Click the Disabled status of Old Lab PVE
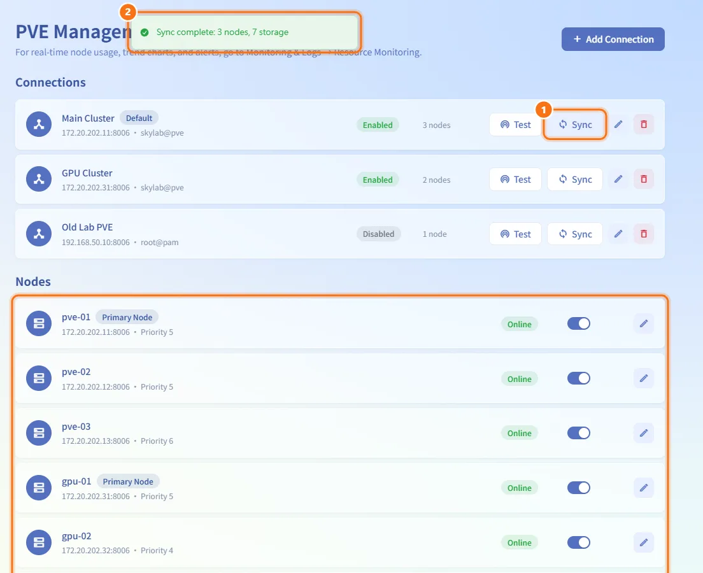 [378, 234]
